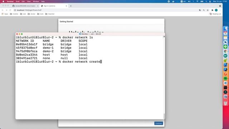This screenshot has height=129, width=229.
Task: Open the Shell menu
Action: coord(18,1)
